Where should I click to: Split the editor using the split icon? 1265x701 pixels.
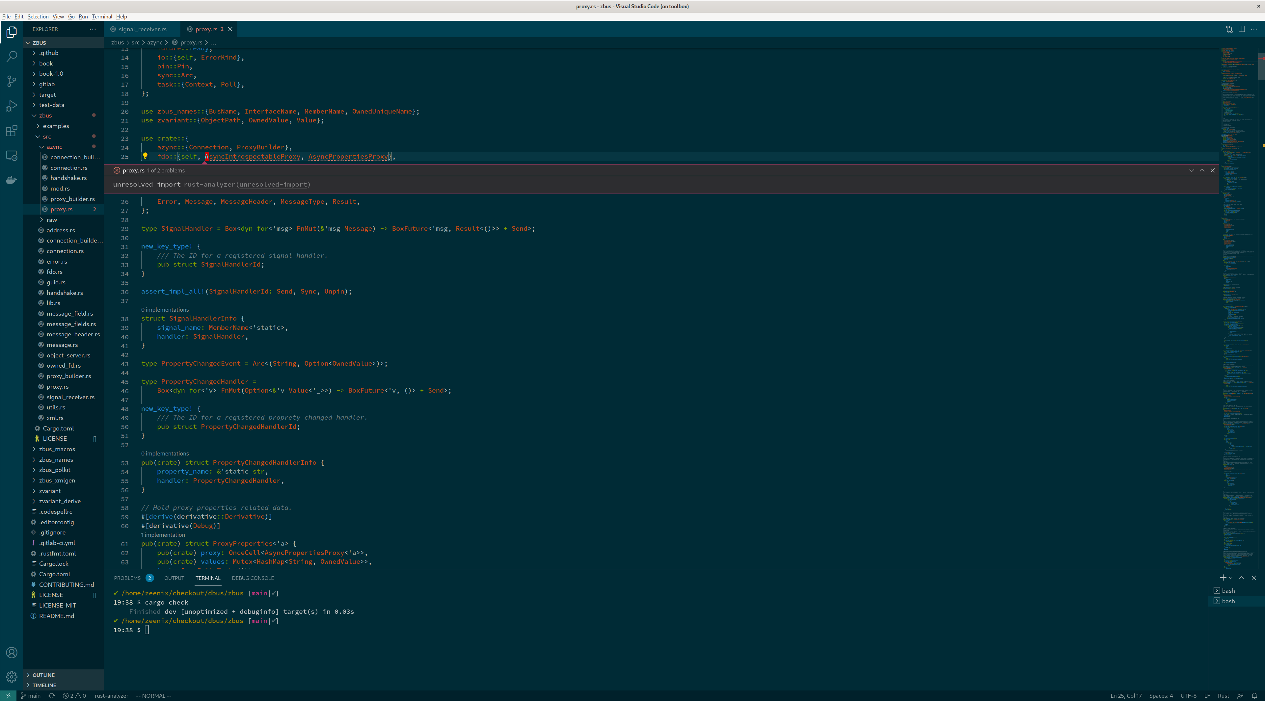[x=1242, y=29]
